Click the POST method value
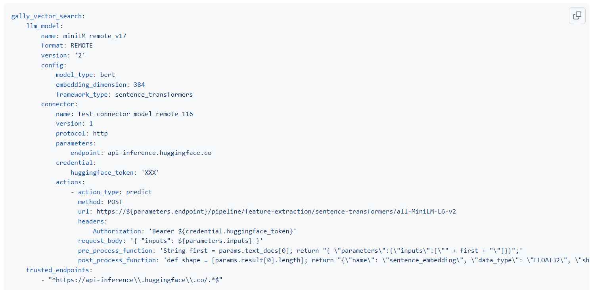The height and width of the screenshot is (290, 592). pyautogui.click(x=115, y=202)
